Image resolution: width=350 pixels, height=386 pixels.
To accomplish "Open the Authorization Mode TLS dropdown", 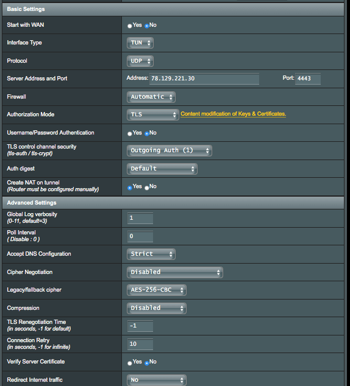I will coord(153,114).
